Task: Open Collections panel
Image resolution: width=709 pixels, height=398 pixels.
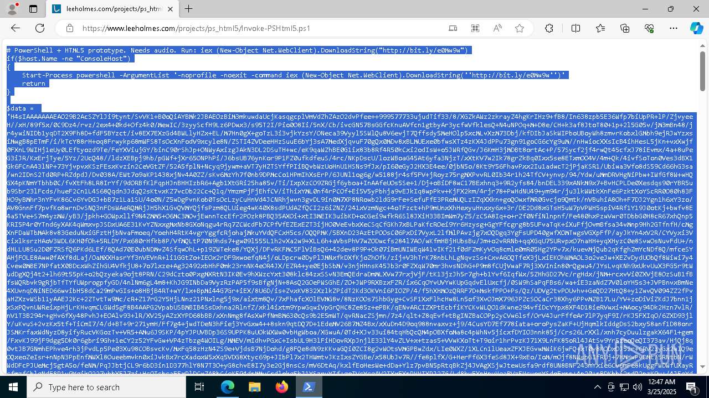Action: coord(625,28)
